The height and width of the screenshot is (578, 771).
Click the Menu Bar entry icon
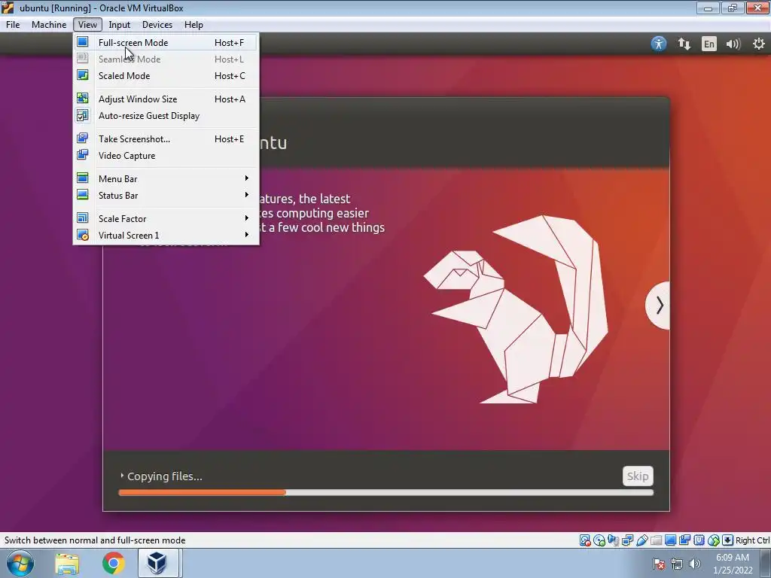[83, 178]
